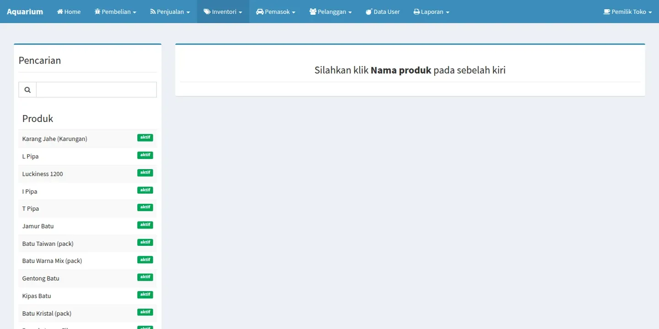Open the Data User page
The image size is (659, 329).
click(x=383, y=12)
